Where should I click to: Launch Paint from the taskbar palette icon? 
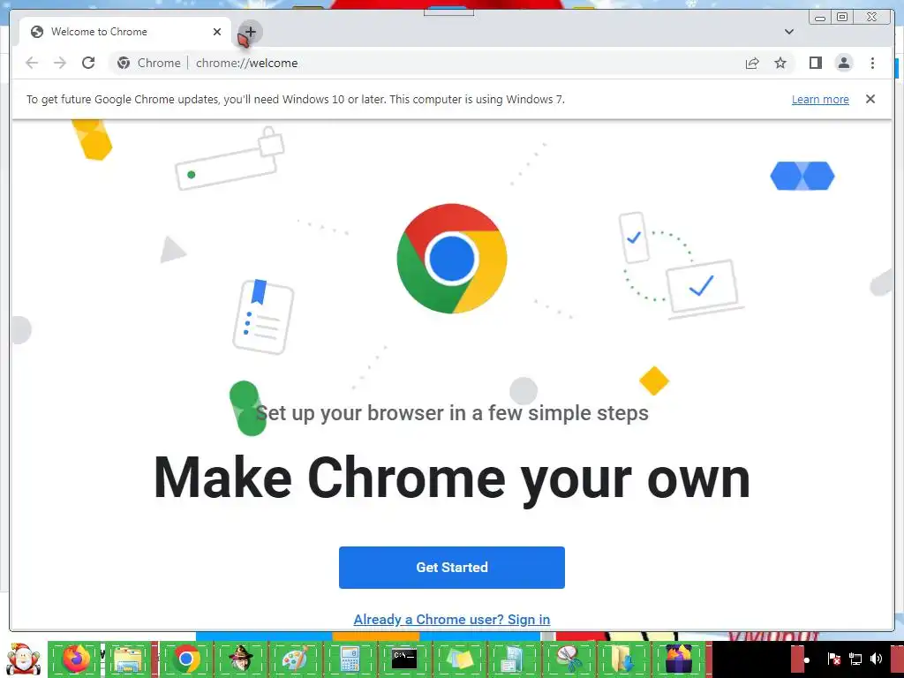[x=295, y=659]
